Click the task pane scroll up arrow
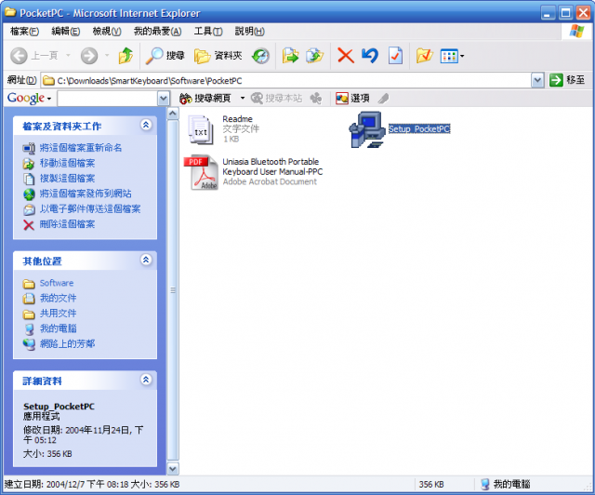 point(173,114)
